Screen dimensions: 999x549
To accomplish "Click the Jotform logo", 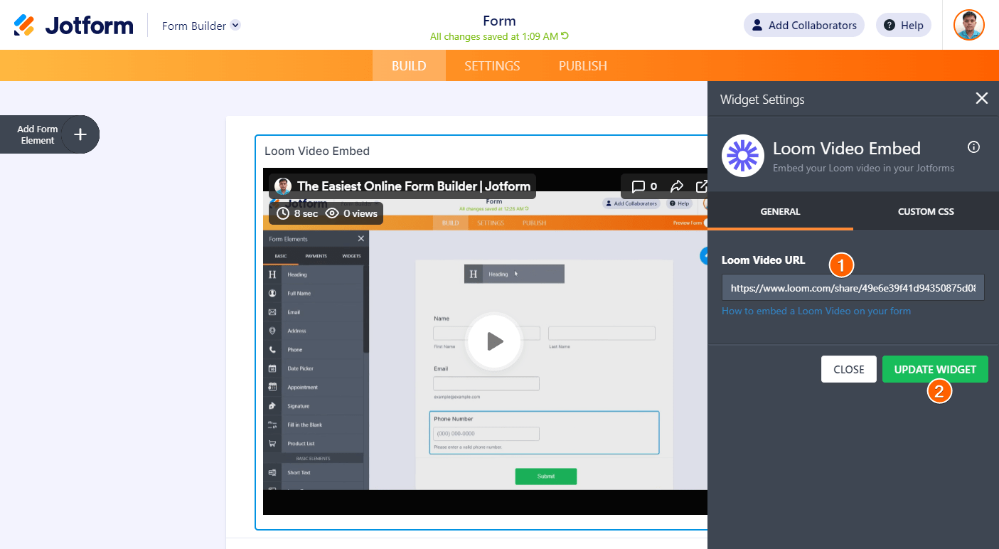I will (x=74, y=26).
